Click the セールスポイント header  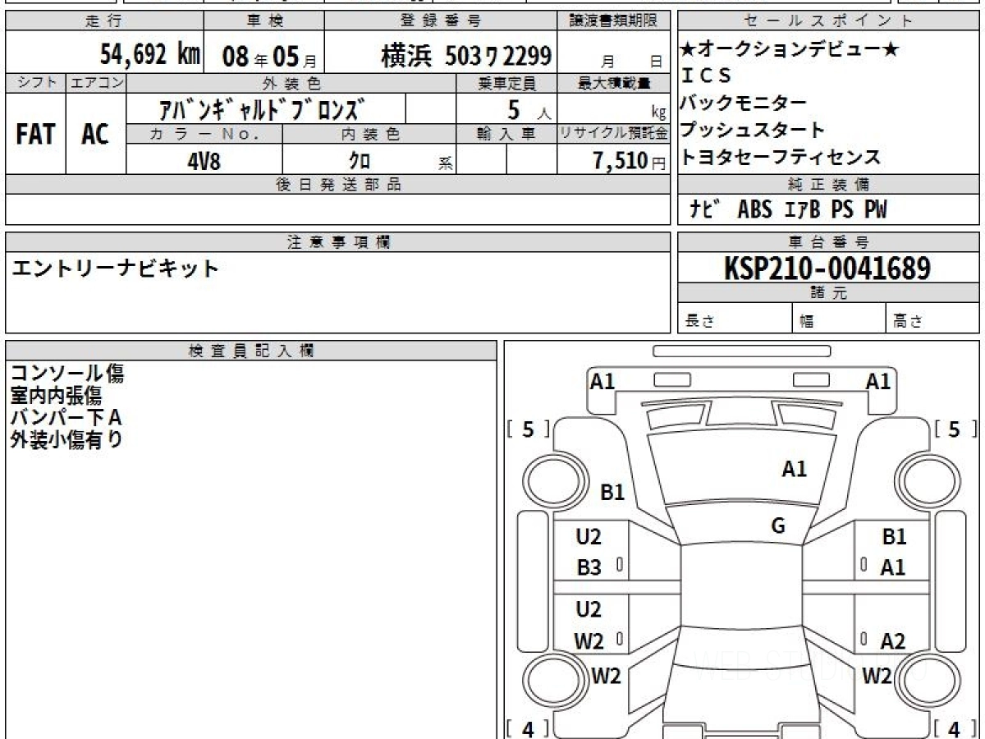828,21
